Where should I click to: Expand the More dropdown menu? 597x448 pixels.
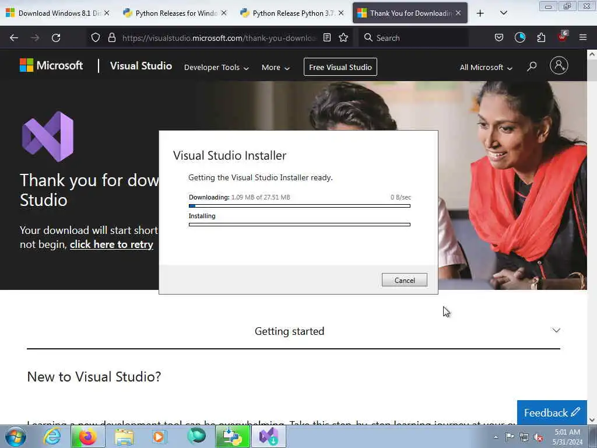(276, 68)
